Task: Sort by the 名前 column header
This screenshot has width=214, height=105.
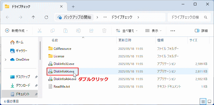Action: click(55, 40)
